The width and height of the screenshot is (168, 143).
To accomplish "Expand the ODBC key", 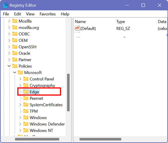I will point(9,34).
